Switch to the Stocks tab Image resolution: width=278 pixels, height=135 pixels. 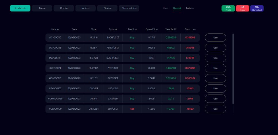tap(107, 8)
